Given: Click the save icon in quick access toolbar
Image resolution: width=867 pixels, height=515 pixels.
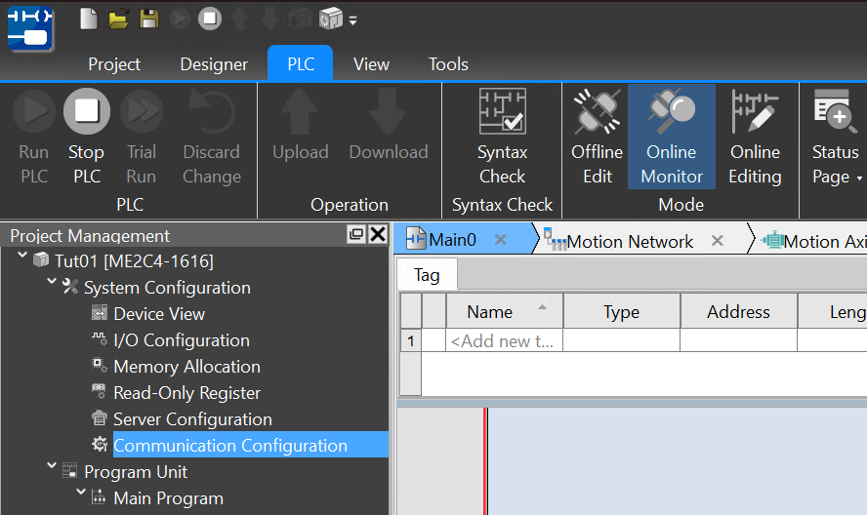Looking at the screenshot, I should (148, 19).
